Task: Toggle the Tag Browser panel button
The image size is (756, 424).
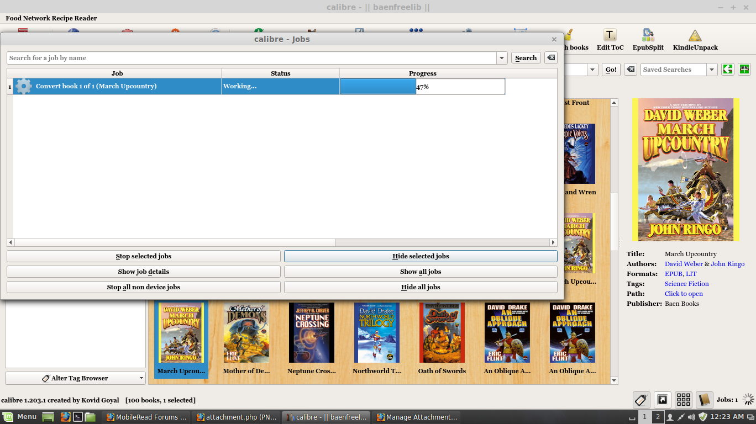Action: [641, 400]
